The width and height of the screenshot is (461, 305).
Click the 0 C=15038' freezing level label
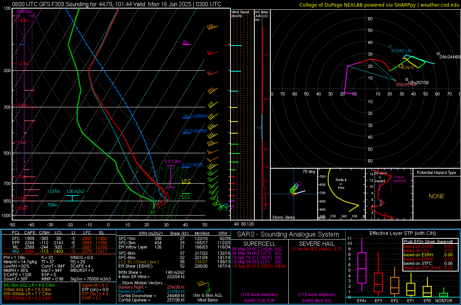[193, 165]
